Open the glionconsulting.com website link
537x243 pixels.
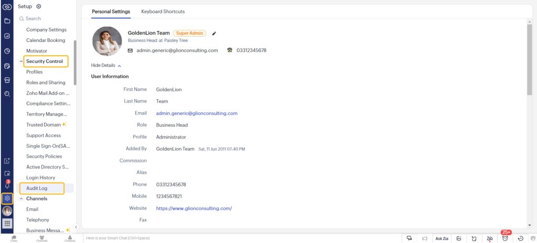coord(194,208)
